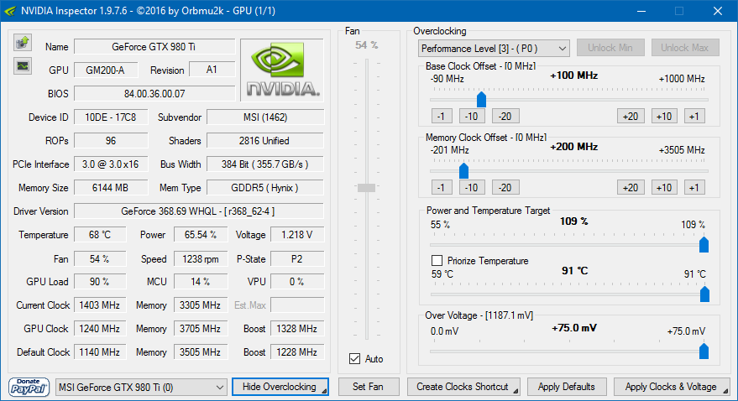Click the Power value 65.54 %
The width and height of the screenshot is (738, 401).
click(201, 235)
